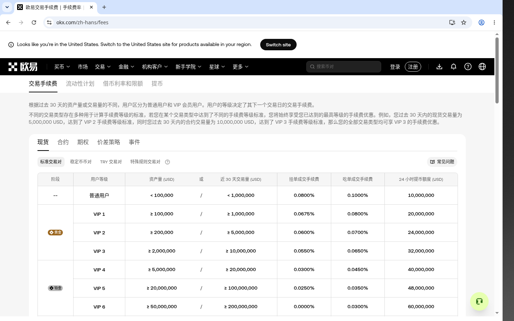Click the 24 小时提币额度 column header
The height and width of the screenshot is (321, 514).
[x=421, y=179]
